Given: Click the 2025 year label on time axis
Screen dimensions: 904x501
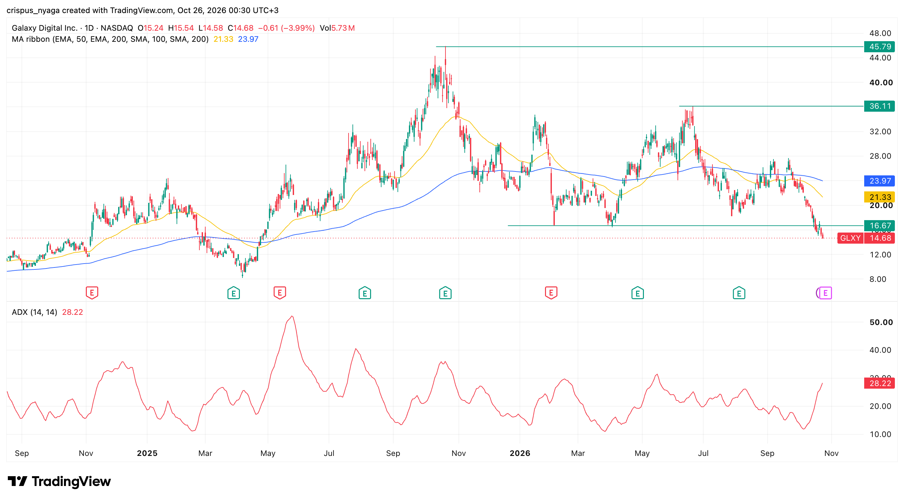Looking at the screenshot, I should (x=147, y=453).
